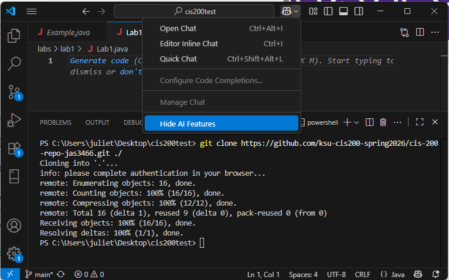This screenshot has height=280, width=449.
Task: Toggle the bottom panel visibility
Action: click(x=343, y=12)
